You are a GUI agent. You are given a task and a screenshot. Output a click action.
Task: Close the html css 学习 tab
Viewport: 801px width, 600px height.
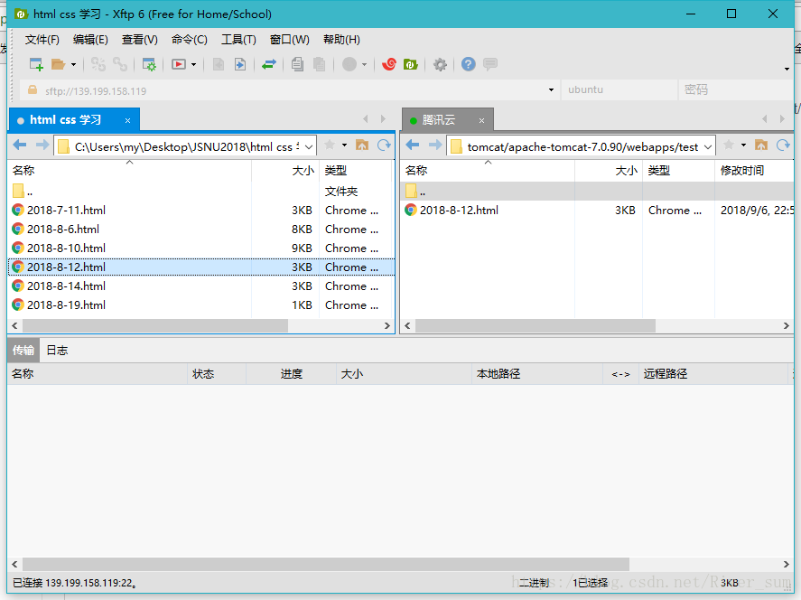127,120
